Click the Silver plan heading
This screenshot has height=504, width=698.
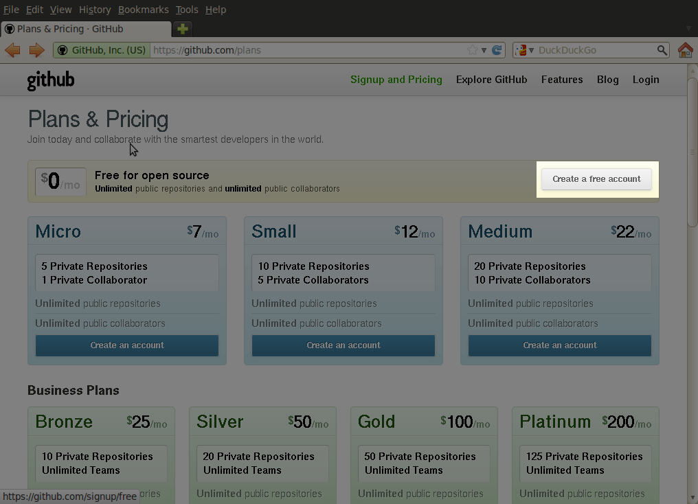coord(220,422)
